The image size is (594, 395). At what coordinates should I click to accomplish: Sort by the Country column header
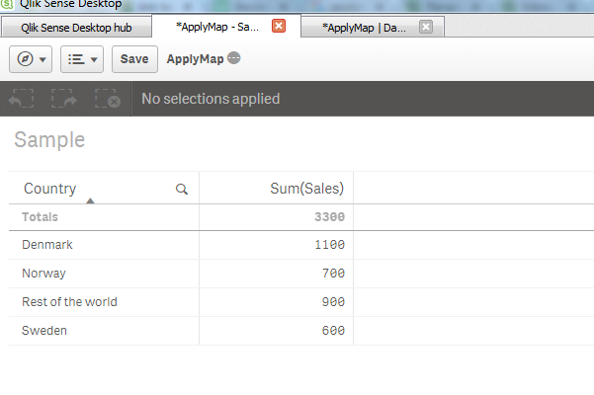coord(50,189)
